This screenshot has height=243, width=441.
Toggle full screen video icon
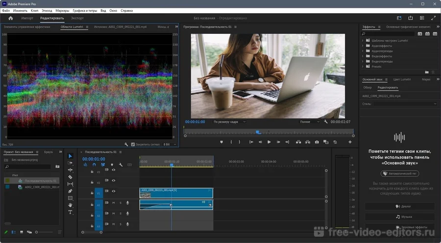pyautogui.click(x=434, y=18)
